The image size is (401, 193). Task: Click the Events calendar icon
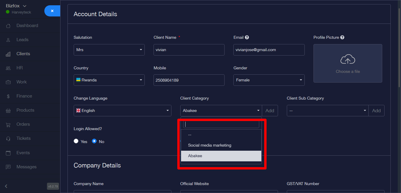(8, 153)
